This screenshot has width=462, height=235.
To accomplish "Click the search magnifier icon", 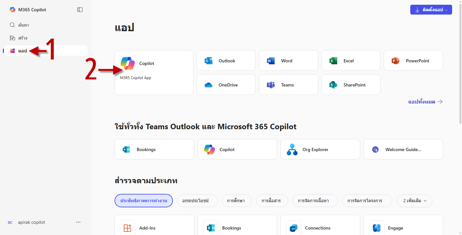I will (12, 25).
